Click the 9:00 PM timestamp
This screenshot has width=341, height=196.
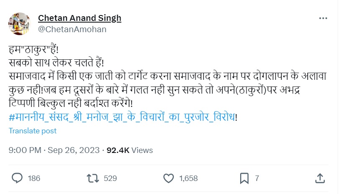[25, 150]
